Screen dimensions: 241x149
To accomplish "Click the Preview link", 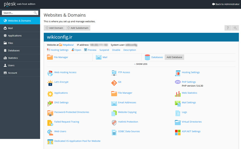I will tap(92, 50).
